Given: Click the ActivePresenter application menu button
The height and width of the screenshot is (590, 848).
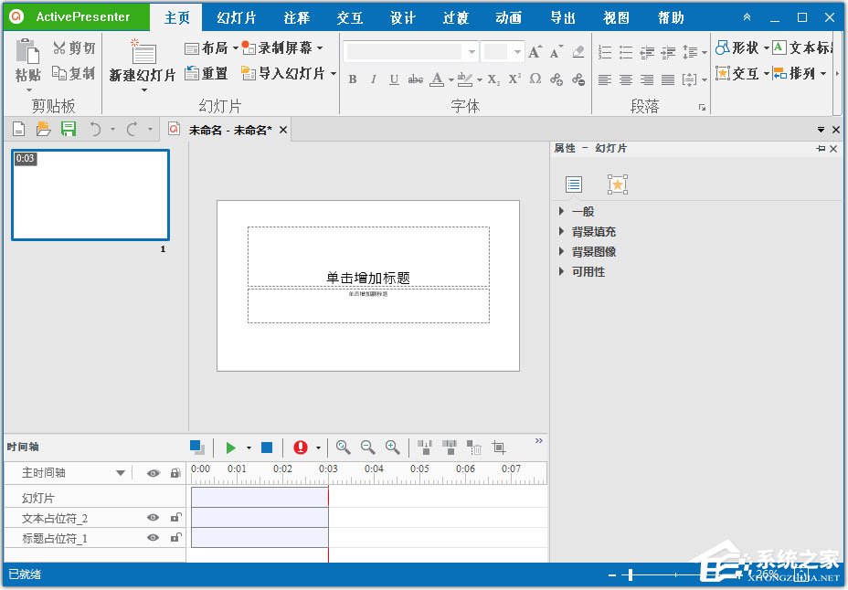Looking at the screenshot, I should [x=76, y=16].
